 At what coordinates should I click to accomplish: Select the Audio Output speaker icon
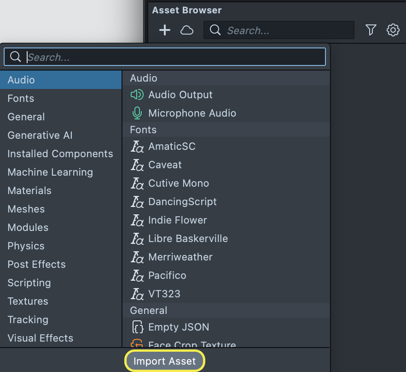[x=137, y=95]
